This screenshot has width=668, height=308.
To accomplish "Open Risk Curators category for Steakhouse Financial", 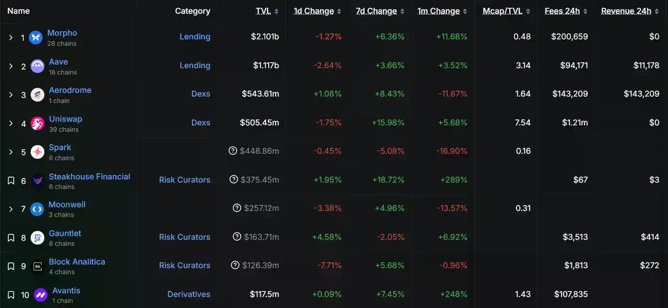I will (x=185, y=180).
